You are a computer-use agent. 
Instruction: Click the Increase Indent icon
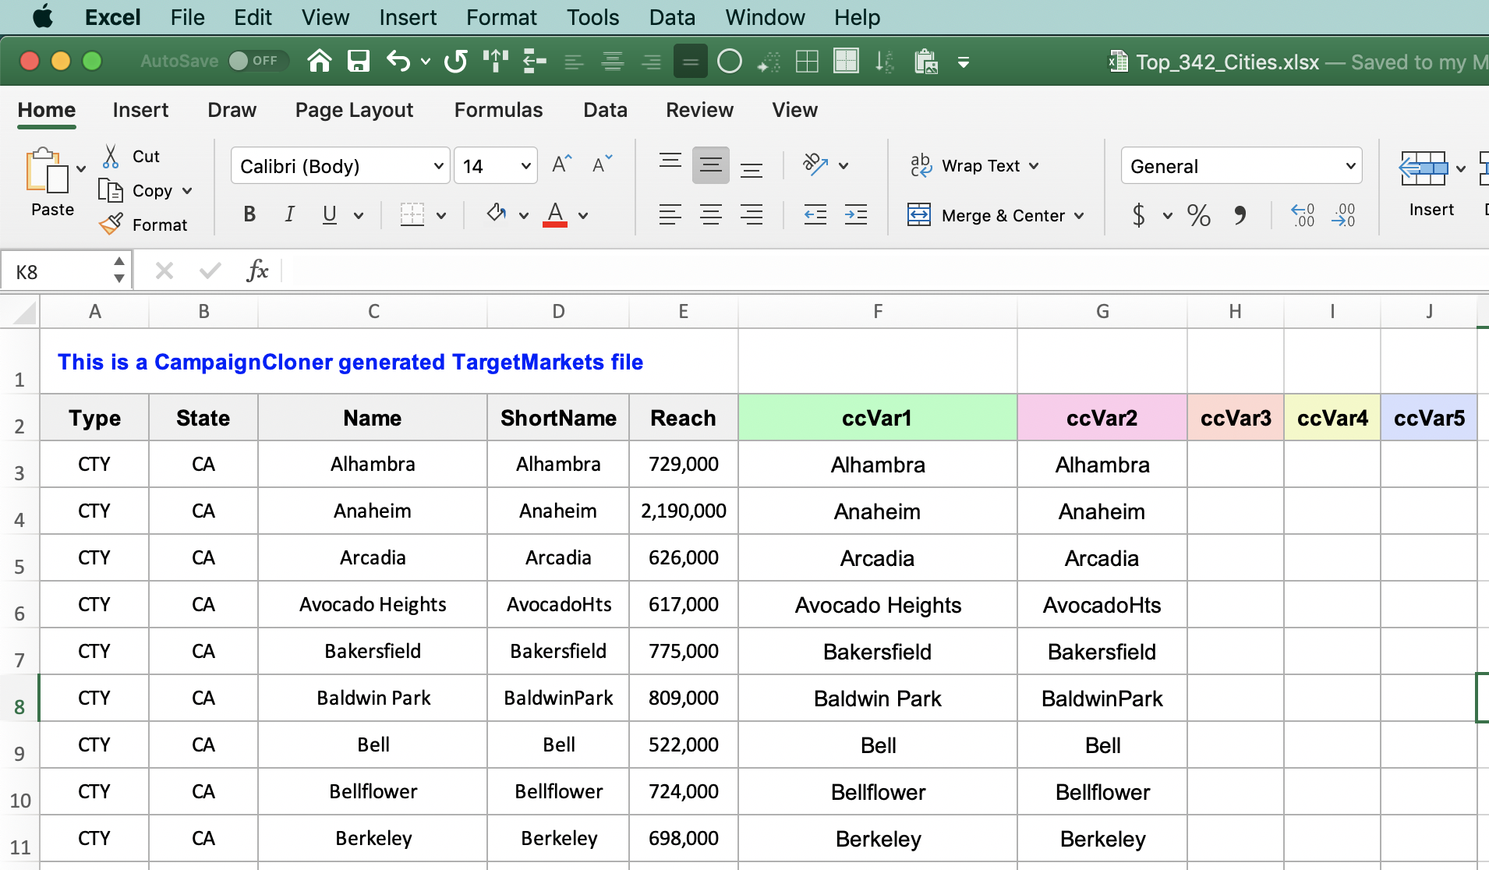tap(855, 215)
